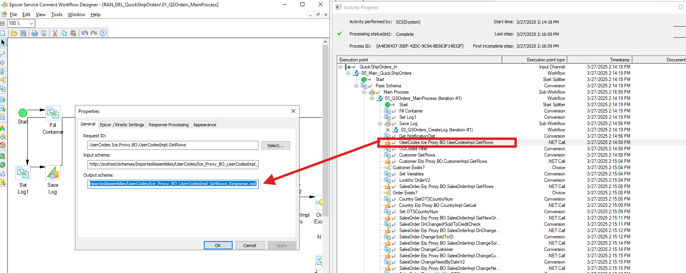Confirm the Properties dialog with OK

pos(218,245)
